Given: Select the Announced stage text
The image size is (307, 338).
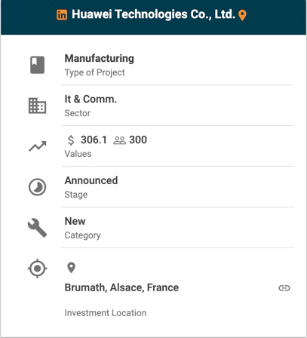Looking at the screenshot, I should [x=91, y=180].
